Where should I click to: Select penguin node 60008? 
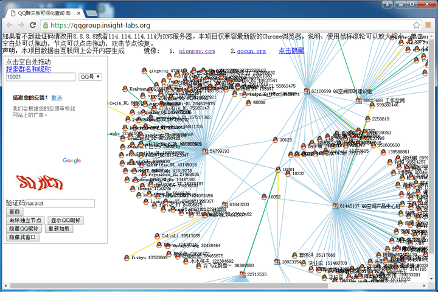click(x=248, y=103)
